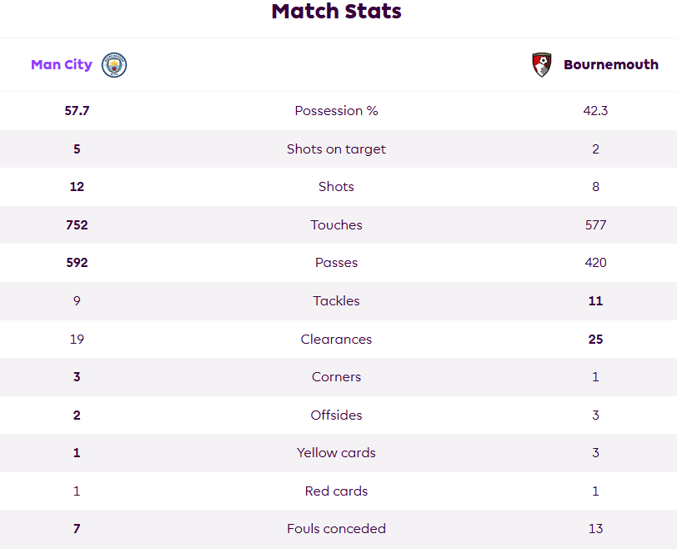This screenshot has width=677, height=554.
Task: Click the Bournemouth club crest icon
Action: coord(541,65)
